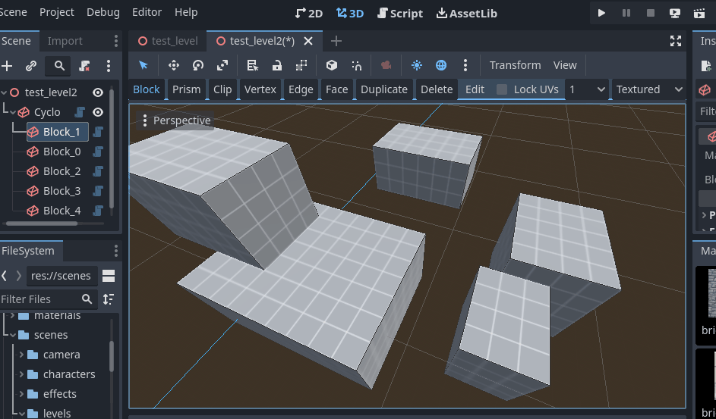This screenshot has width=716, height=419.
Task: Open the Textured display mode dropdown
Action: click(649, 89)
